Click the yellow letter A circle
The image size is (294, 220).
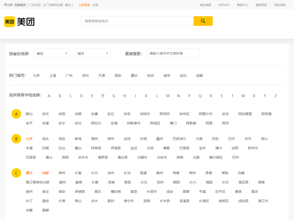[16, 114]
